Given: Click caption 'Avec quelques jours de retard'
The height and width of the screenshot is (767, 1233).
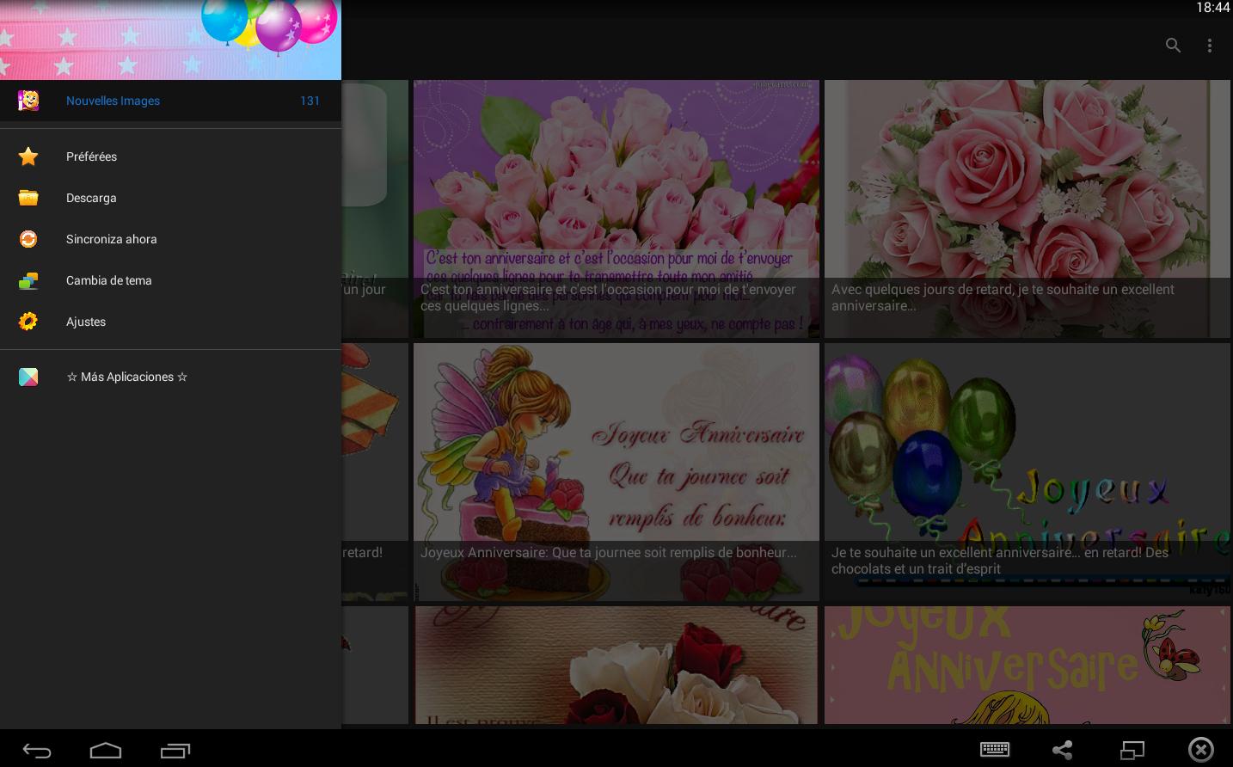Looking at the screenshot, I should 1003,298.
